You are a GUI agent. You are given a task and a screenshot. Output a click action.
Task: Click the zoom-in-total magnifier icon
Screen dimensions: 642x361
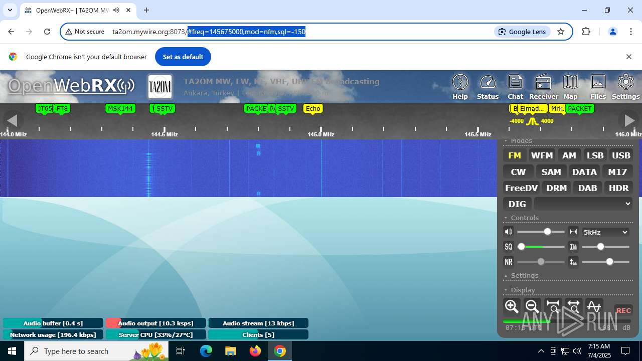(x=553, y=306)
